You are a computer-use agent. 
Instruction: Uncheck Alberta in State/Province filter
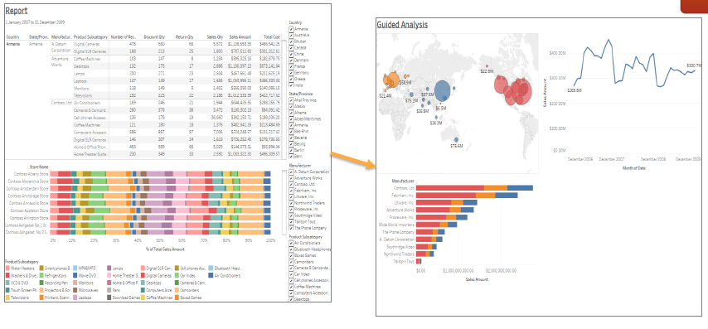pos(291,113)
